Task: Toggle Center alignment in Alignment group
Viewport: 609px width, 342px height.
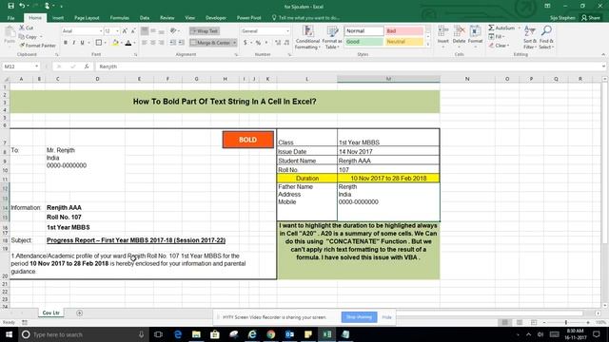Action: (153, 43)
